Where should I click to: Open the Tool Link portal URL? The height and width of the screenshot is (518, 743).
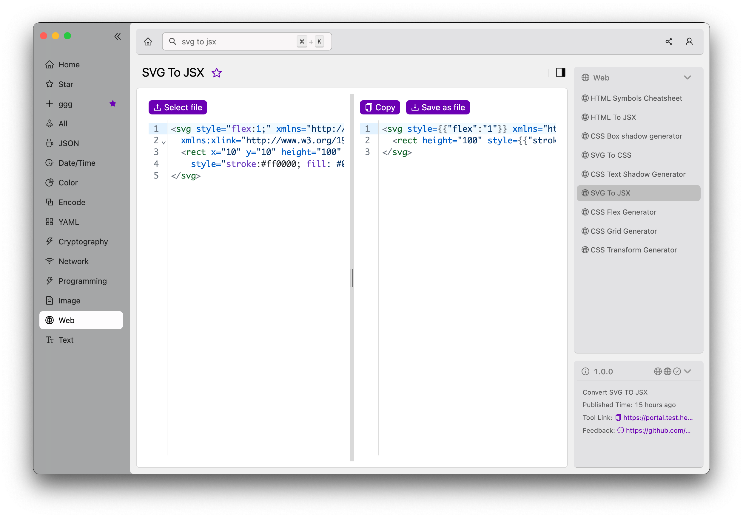point(658,418)
